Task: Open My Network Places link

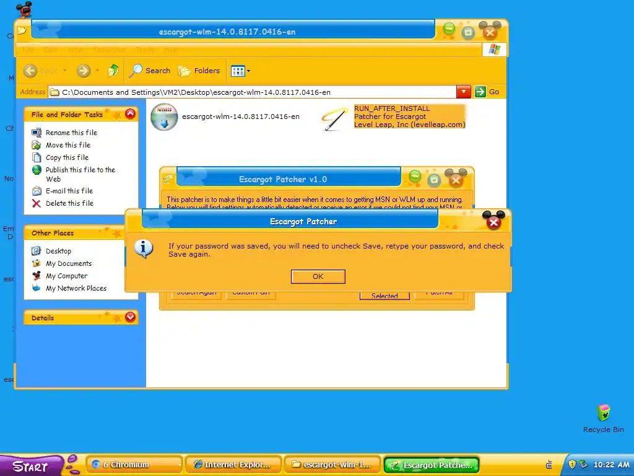Action: click(76, 288)
